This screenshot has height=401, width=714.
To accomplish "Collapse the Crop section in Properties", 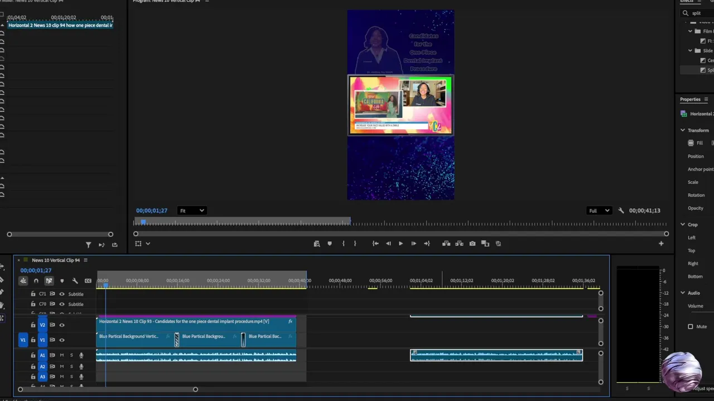I will (x=683, y=224).
